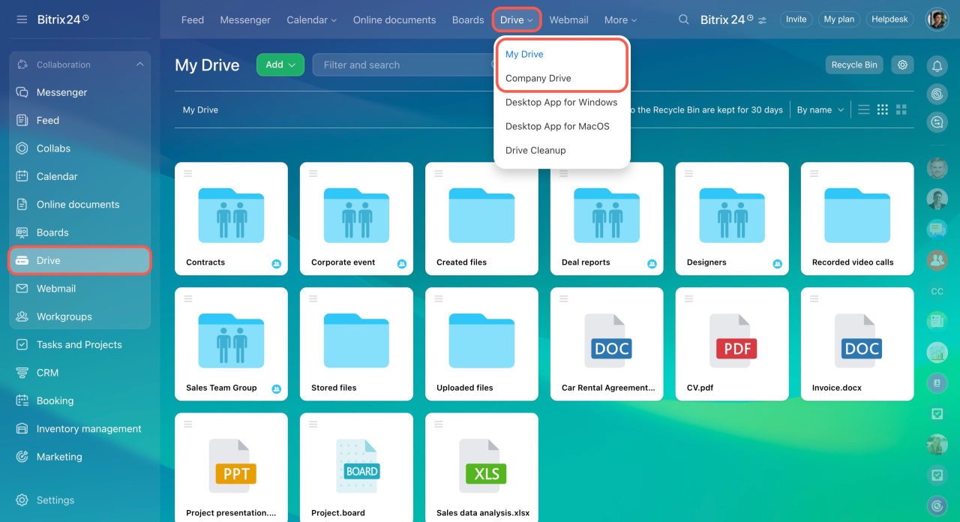Open the user profile avatar
This screenshot has height=522, width=960.
click(x=937, y=19)
